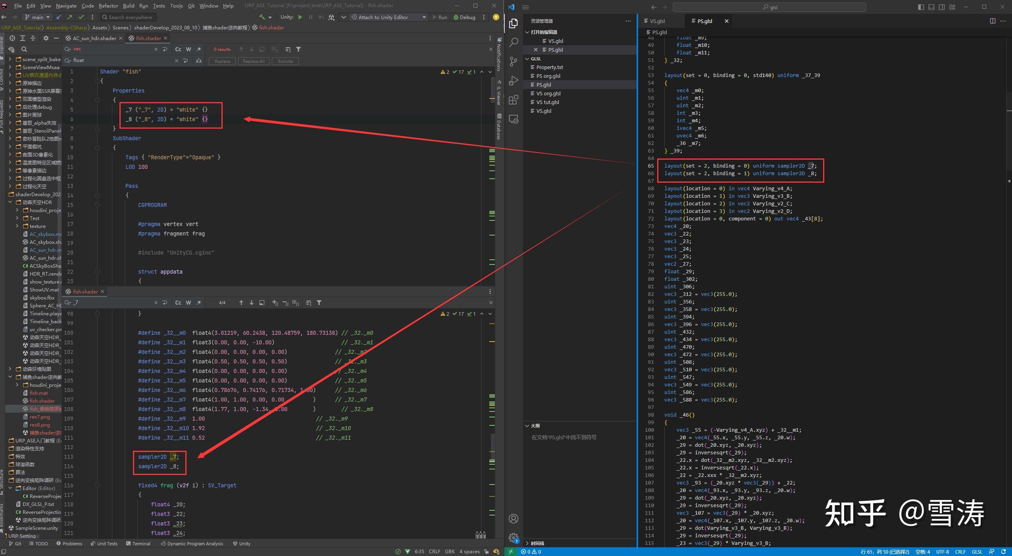Click Unity play button in Rider toolbar

[300, 17]
